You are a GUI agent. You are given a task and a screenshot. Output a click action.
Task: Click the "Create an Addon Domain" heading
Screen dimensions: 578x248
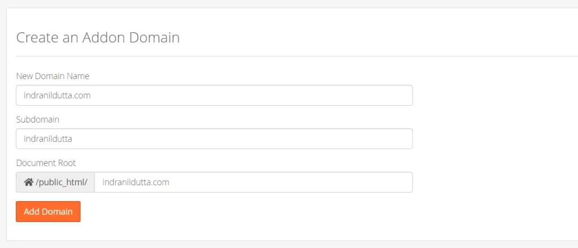click(x=98, y=38)
